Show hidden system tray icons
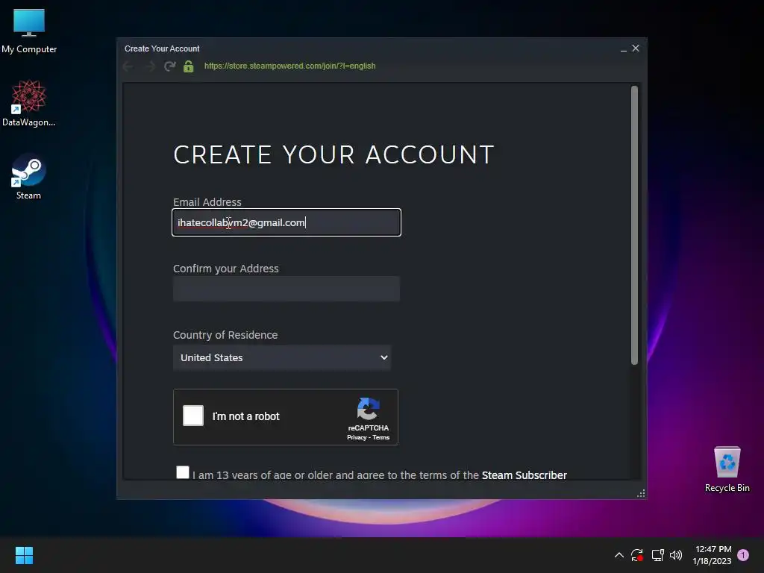 (x=619, y=555)
